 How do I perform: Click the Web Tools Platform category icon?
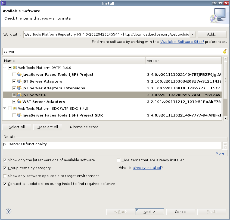click(x=15, y=68)
